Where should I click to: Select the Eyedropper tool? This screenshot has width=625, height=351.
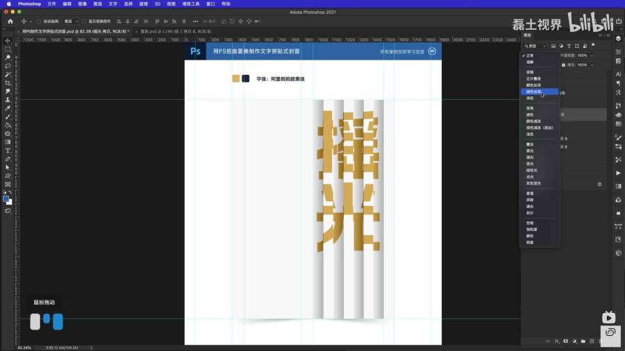8,108
